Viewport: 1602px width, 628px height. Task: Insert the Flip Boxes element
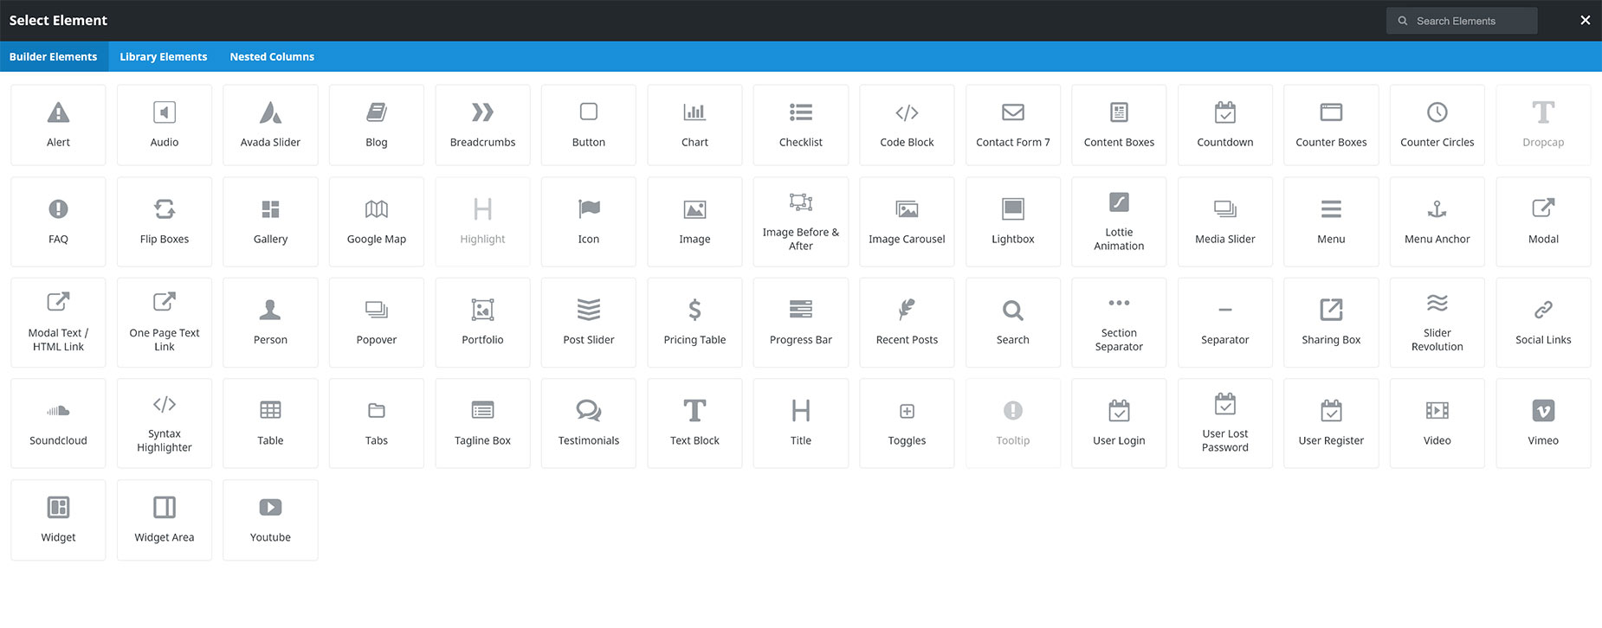[165, 221]
